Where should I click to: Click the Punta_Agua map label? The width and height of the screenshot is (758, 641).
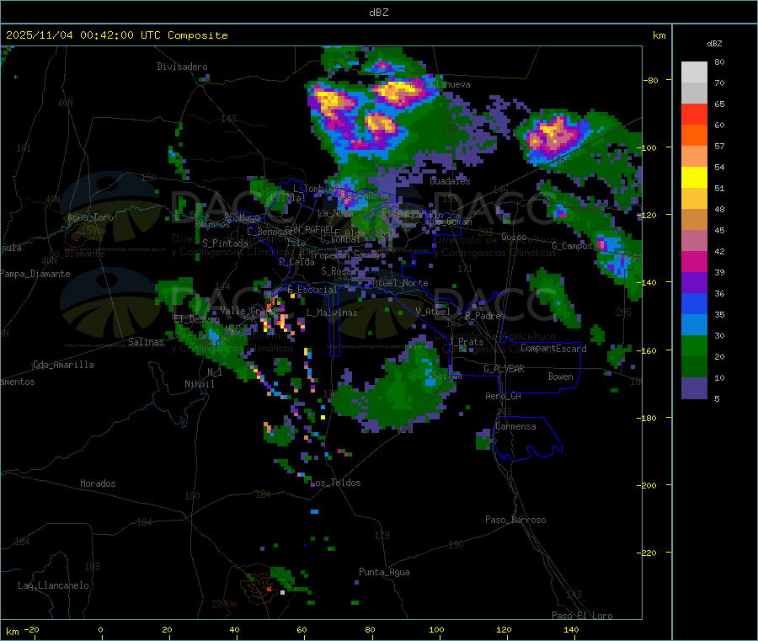pos(384,572)
